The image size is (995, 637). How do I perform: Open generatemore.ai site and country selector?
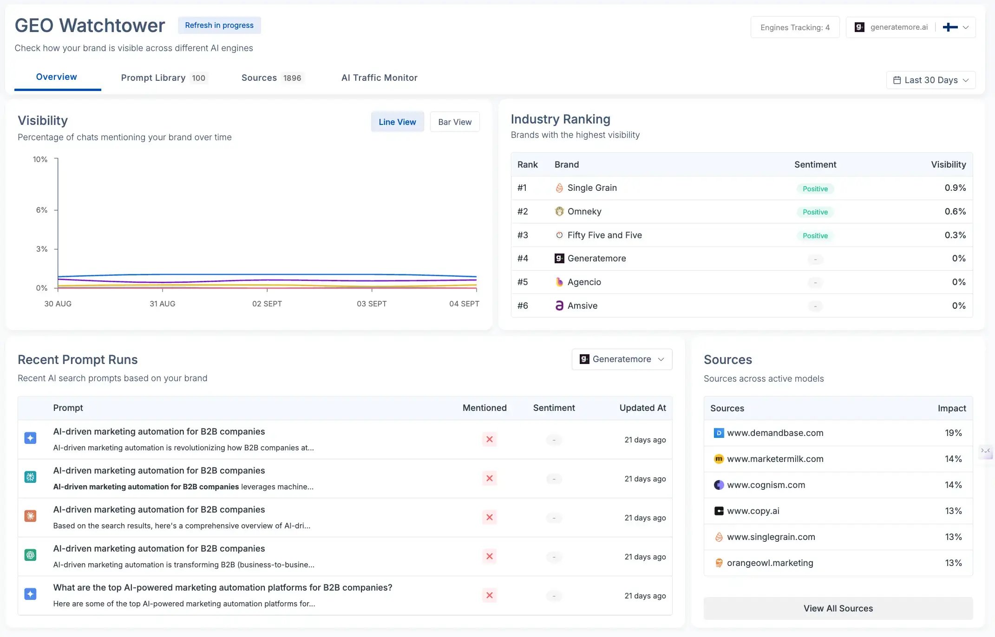910,27
